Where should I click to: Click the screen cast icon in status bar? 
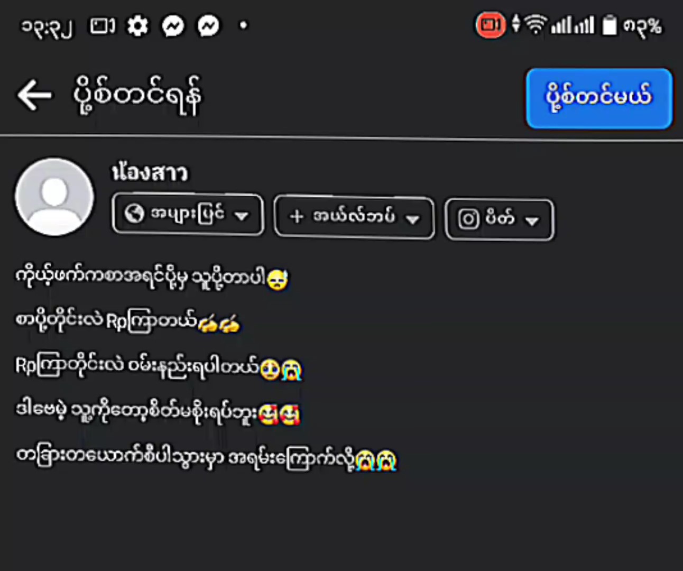[x=102, y=26]
